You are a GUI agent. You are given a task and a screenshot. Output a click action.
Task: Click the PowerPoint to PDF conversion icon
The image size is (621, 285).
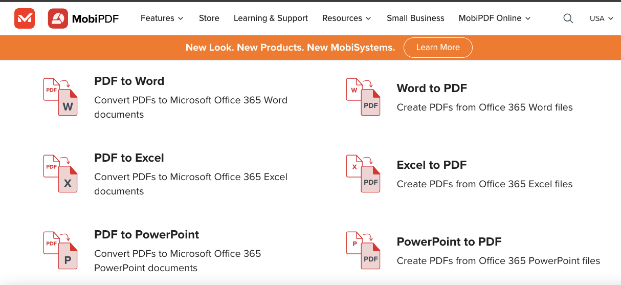(x=363, y=250)
